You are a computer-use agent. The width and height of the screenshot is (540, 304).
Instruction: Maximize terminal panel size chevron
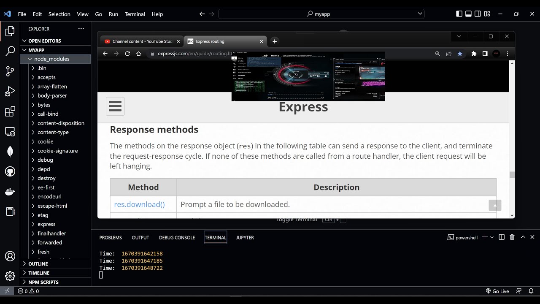click(523, 237)
